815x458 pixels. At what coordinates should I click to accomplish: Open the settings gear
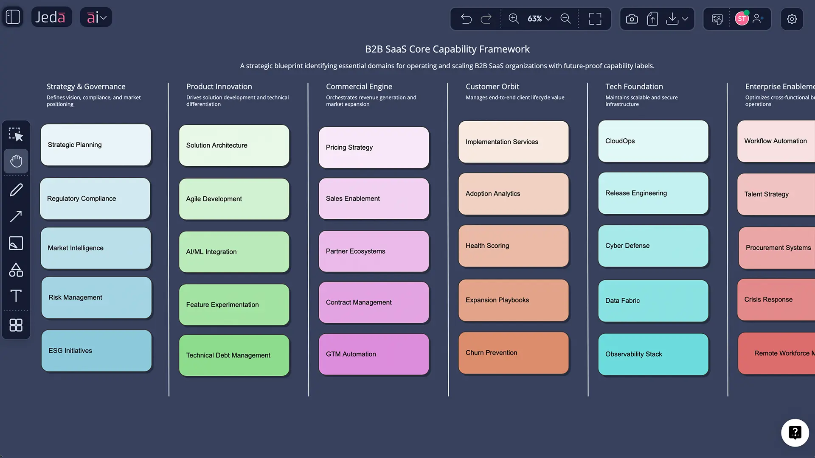(792, 19)
